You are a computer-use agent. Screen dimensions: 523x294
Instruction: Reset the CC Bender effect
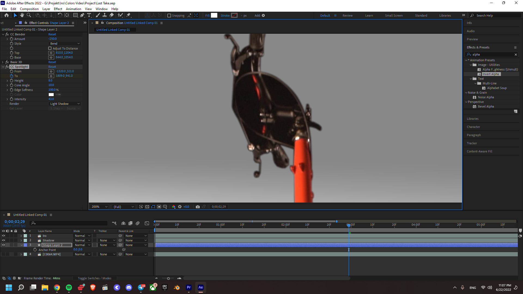click(52, 34)
